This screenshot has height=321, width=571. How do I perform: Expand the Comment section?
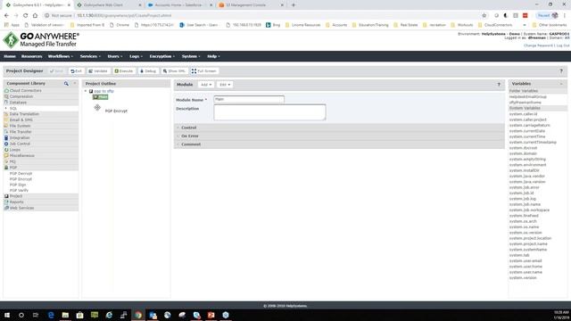click(x=339, y=144)
